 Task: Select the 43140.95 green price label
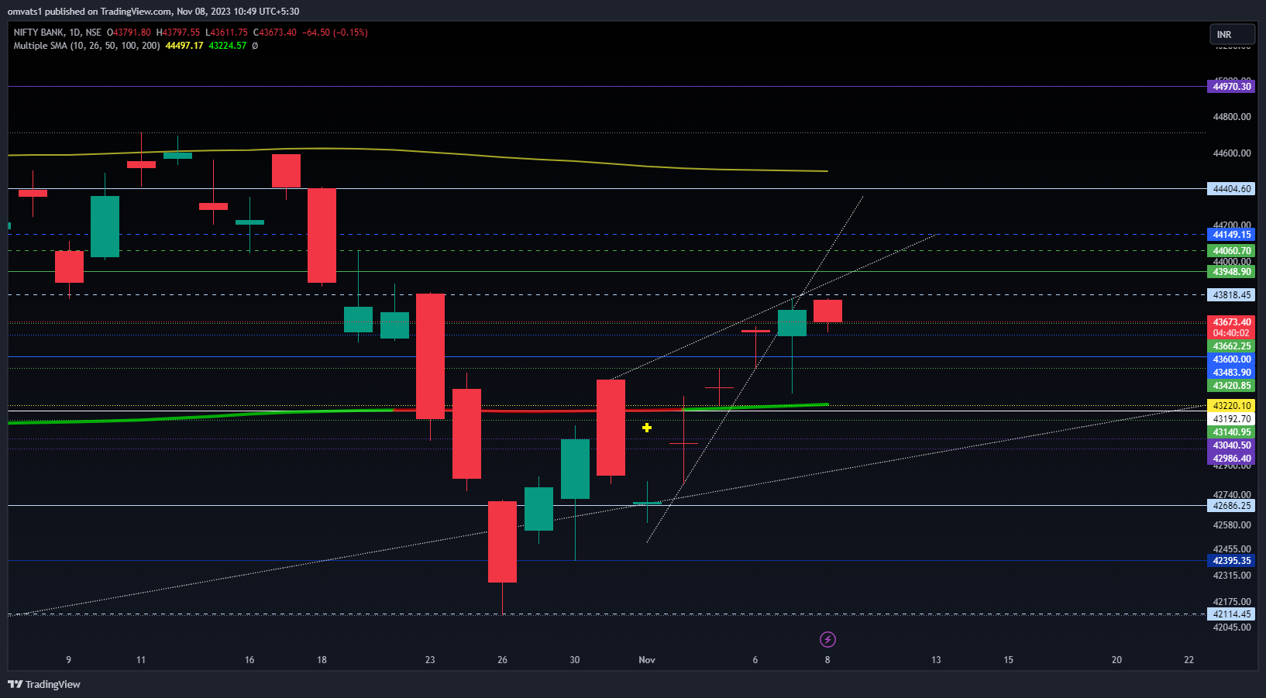pos(1231,432)
